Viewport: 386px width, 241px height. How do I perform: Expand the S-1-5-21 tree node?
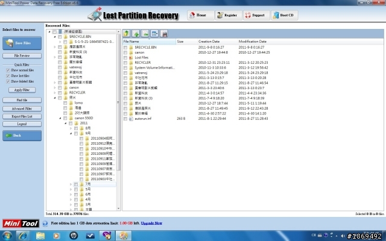[60, 42]
